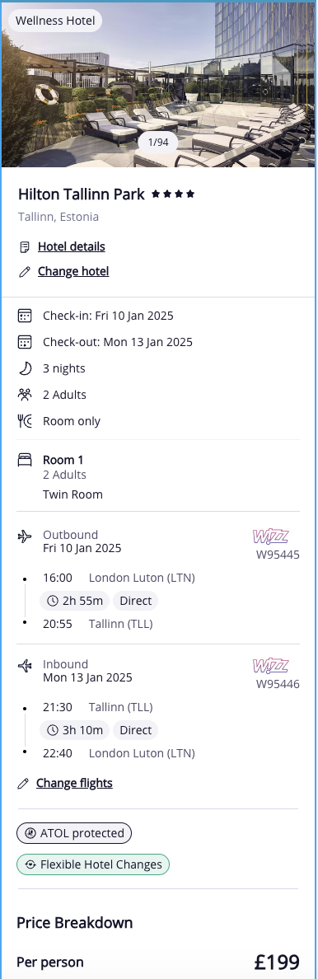Click the outbound Direct flight chip
Viewport: 318px width, 979px height.
point(136,602)
